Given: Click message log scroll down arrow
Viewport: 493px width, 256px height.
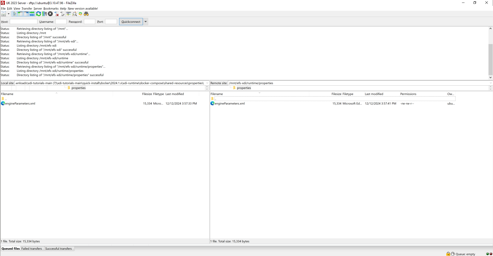Looking at the screenshot, I should (490, 77).
